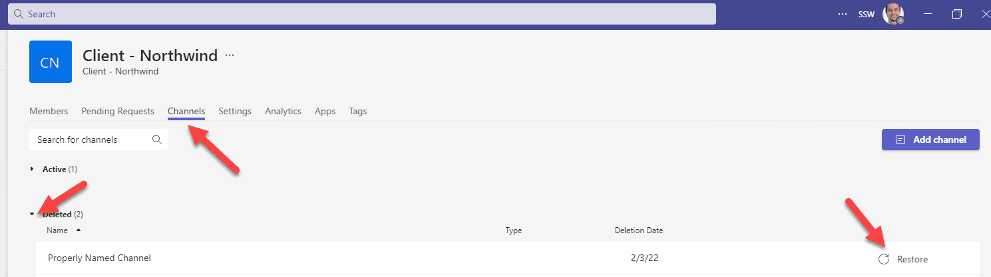Switch to the Members tab

tap(49, 112)
